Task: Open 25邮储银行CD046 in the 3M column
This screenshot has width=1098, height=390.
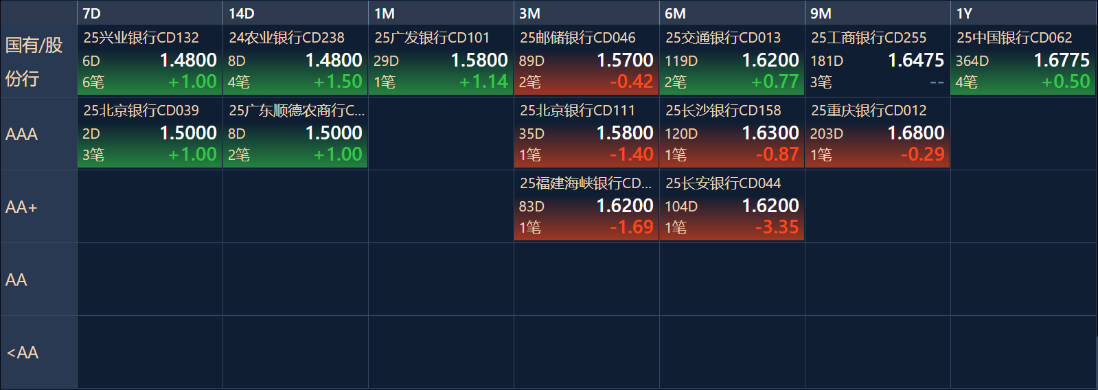Action: 586,60
